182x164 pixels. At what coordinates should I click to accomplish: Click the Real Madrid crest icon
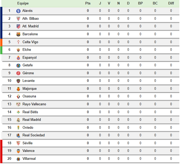[x=18, y=120]
